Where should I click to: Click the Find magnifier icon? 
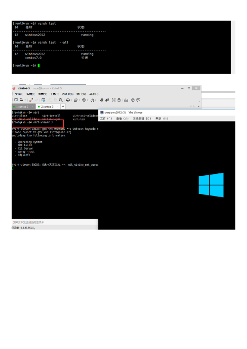pos(61,100)
